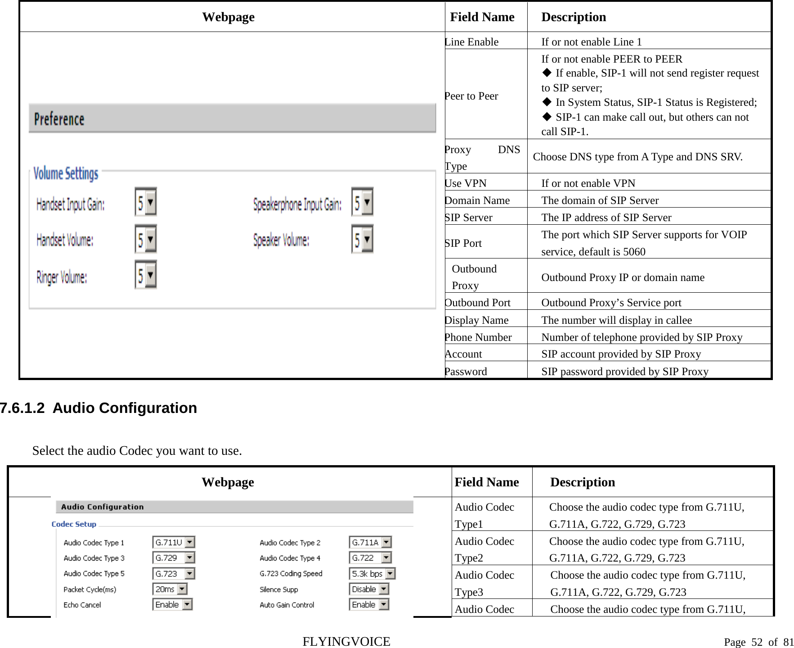Click the Codec Setup section label

(74, 524)
